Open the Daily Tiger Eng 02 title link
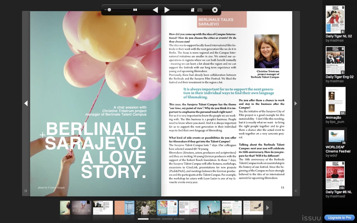 (340, 77)
